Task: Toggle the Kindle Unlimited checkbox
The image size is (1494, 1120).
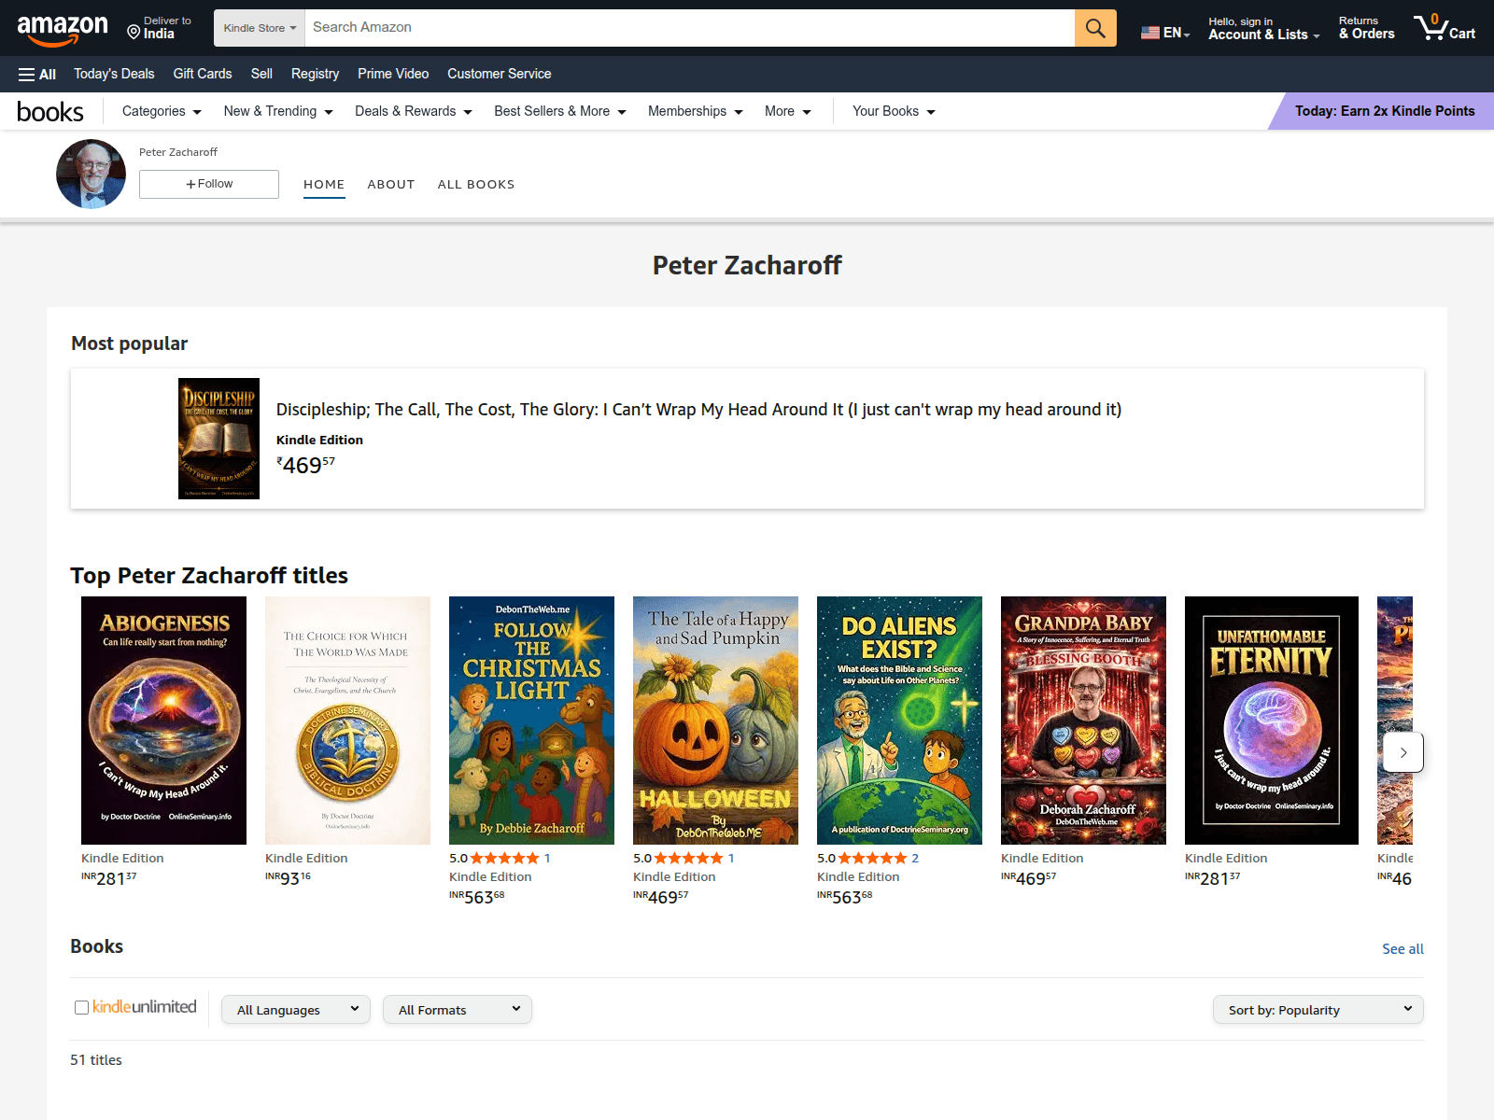Action: (x=81, y=1007)
